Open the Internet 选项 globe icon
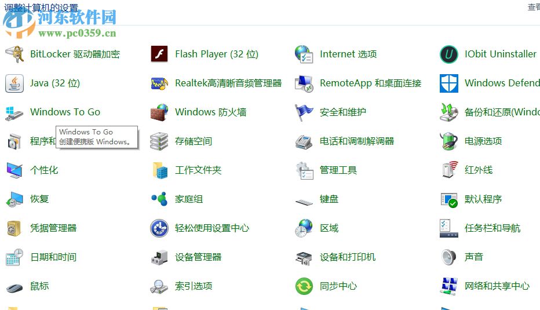 304,54
